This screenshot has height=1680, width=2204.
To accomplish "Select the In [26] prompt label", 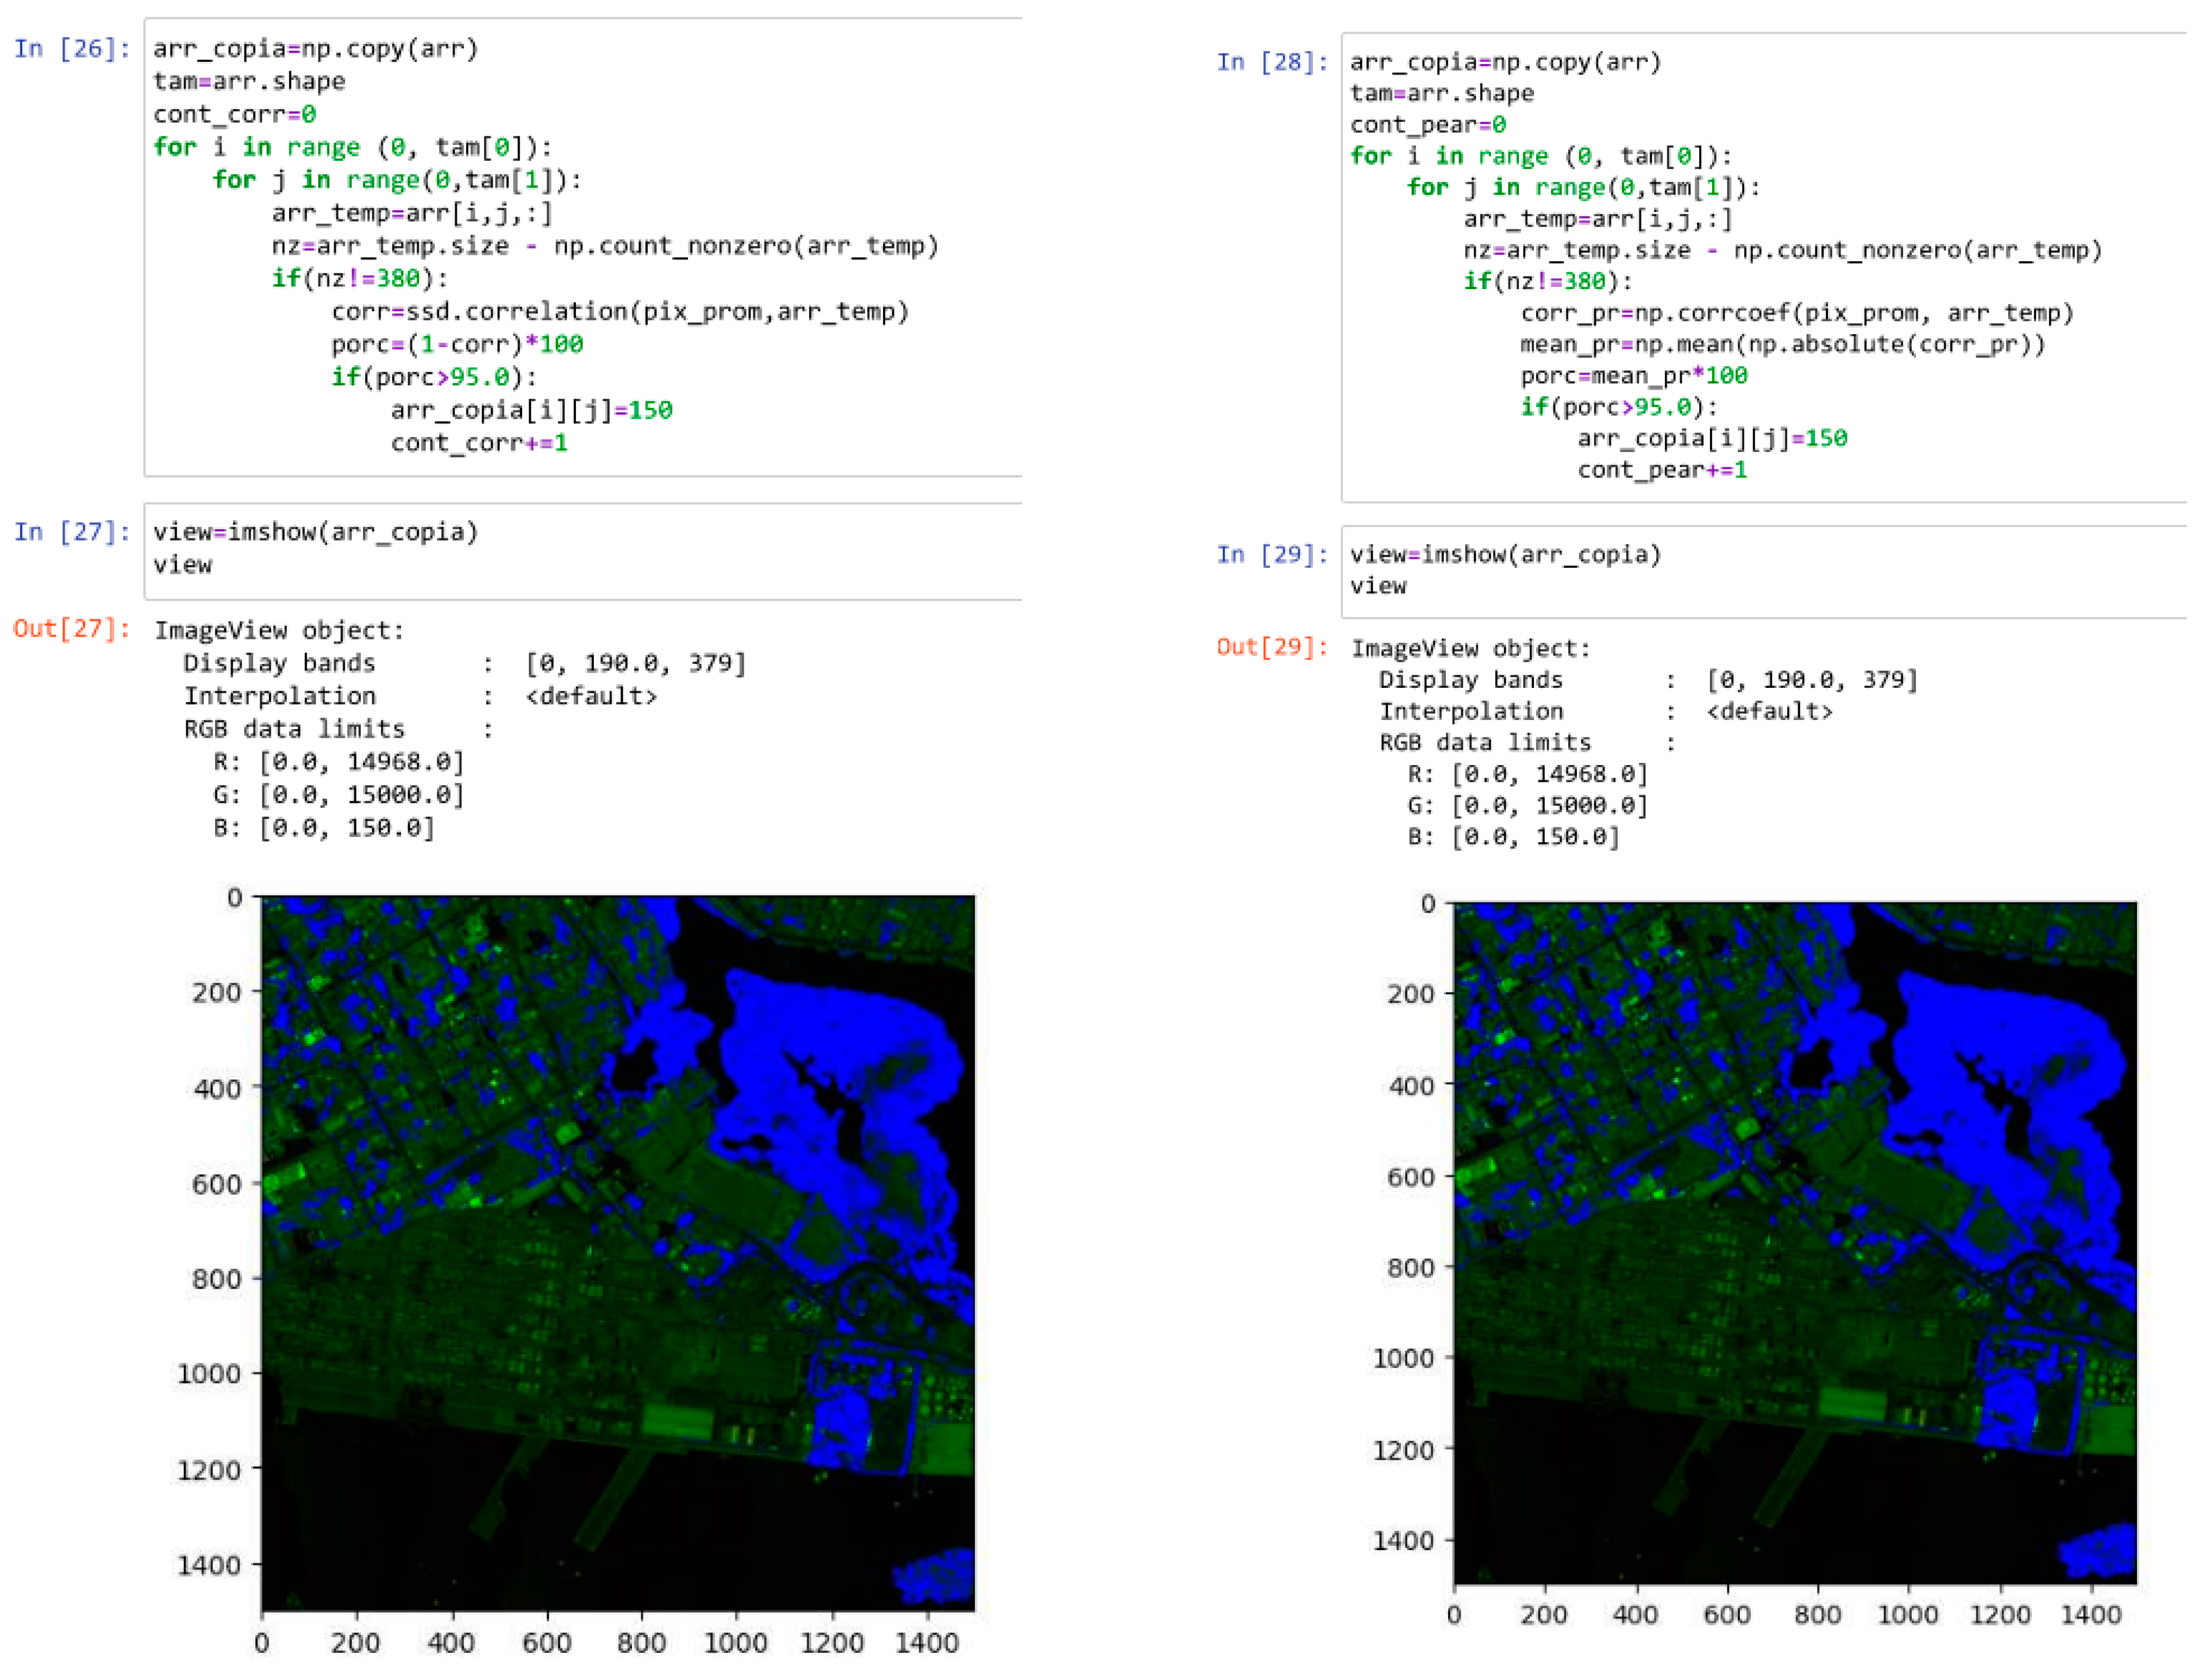I will click(72, 49).
